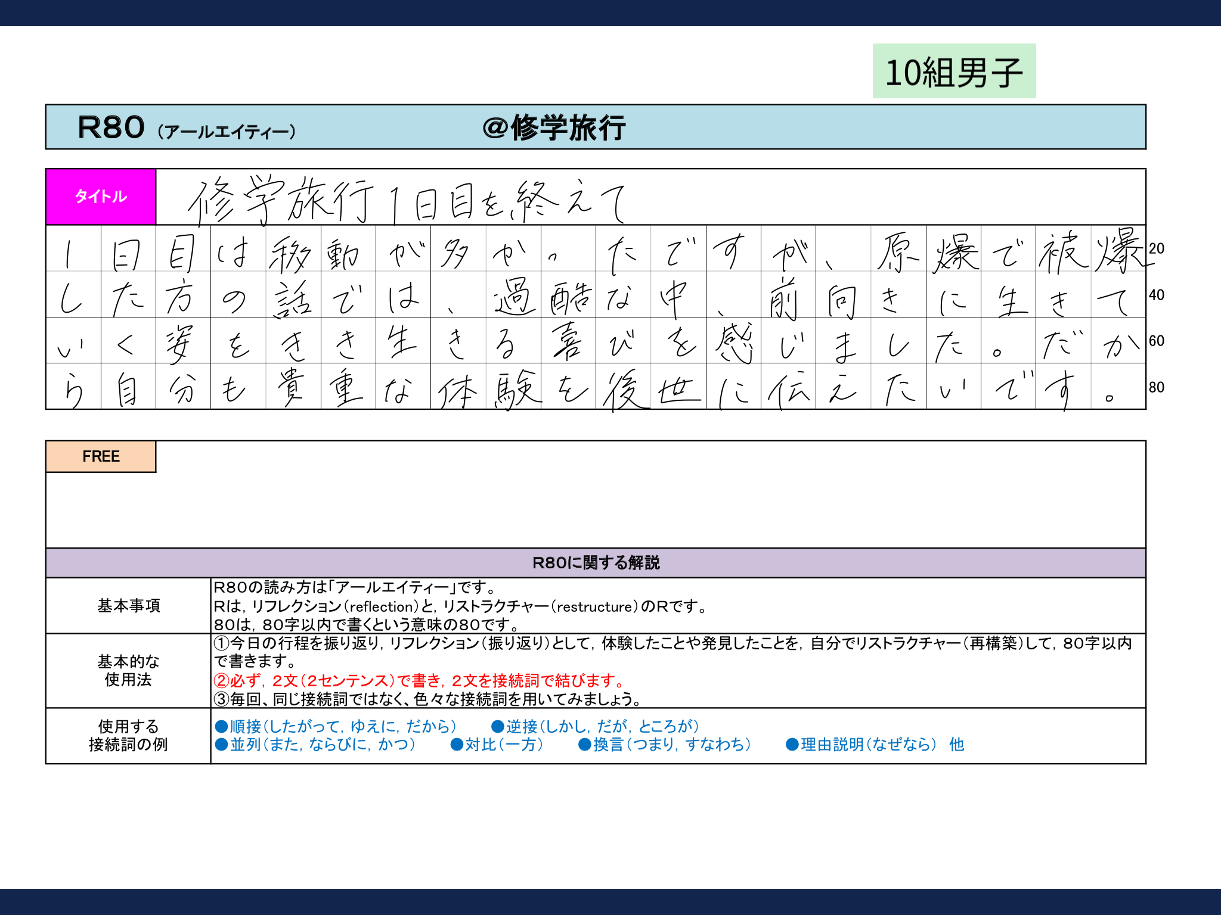Click the blue 換言 conjunction example
Screen dimensions: 1221x915
[665, 745]
